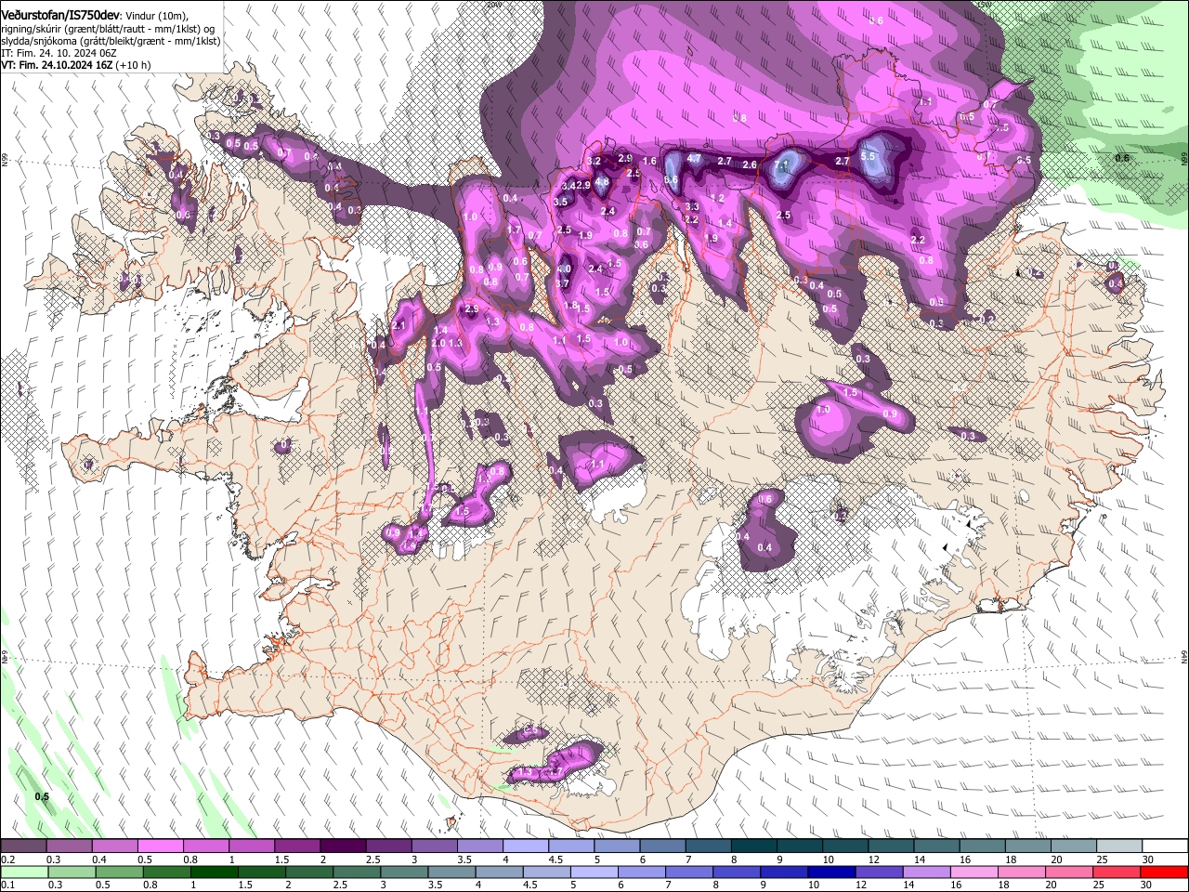The height and width of the screenshot is (892, 1189).
Task: Click the darkest purple swatch labelled 2 in the snow legend
Action: tap(342, 846)
